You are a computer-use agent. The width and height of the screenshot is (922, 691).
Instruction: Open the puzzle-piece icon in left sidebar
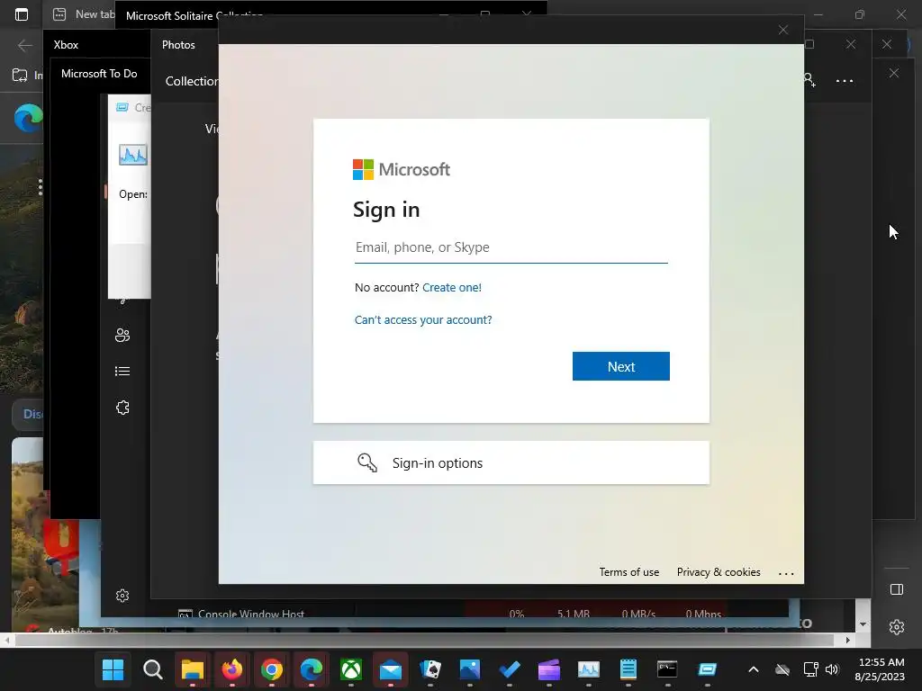pos(122,408)
